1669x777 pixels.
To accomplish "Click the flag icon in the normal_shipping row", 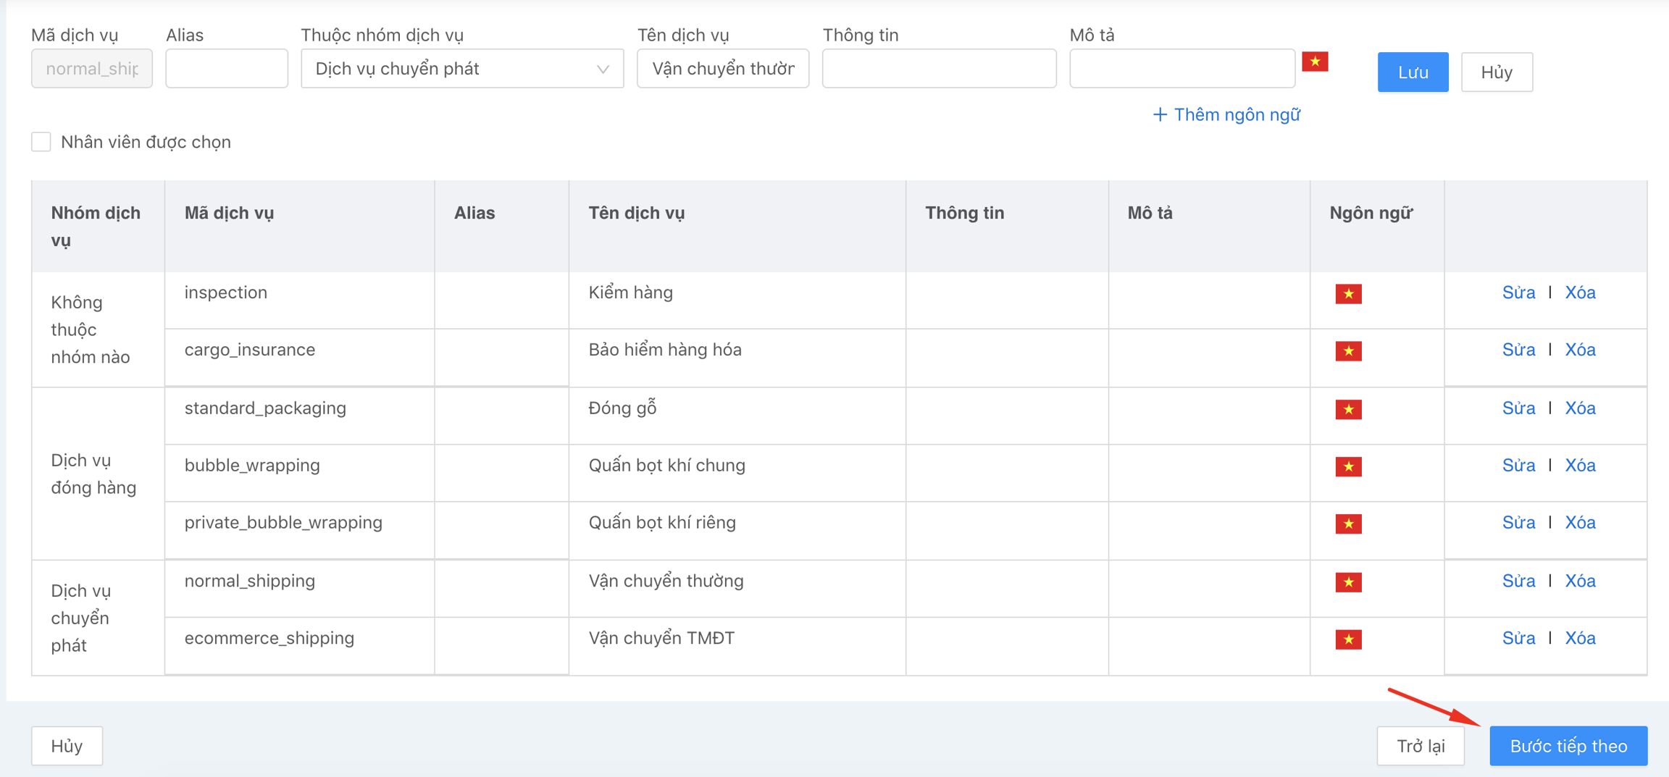I will point(1348,582).
